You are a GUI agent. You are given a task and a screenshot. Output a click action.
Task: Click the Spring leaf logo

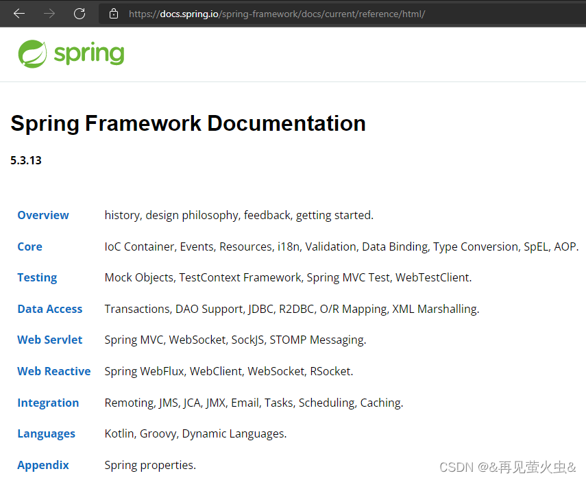[31, 53]
